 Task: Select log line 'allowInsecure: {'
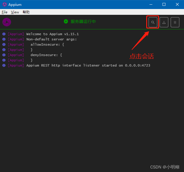[47, 44]
